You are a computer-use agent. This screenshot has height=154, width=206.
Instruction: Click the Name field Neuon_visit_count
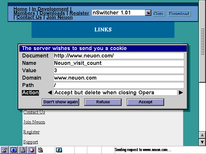(119, 63)
